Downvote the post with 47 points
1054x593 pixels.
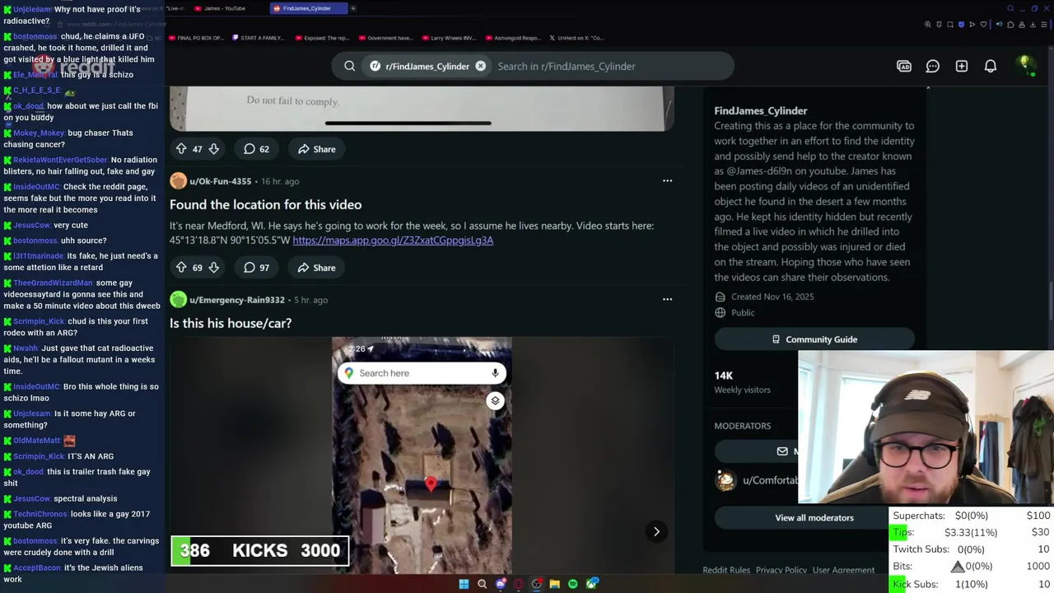(213, 149)
